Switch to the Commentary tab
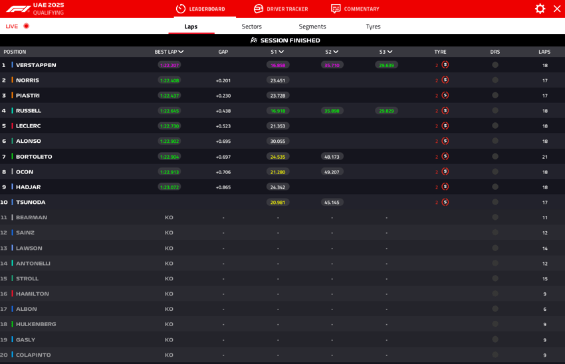The image size is (565, 364). tap(356, 9)
